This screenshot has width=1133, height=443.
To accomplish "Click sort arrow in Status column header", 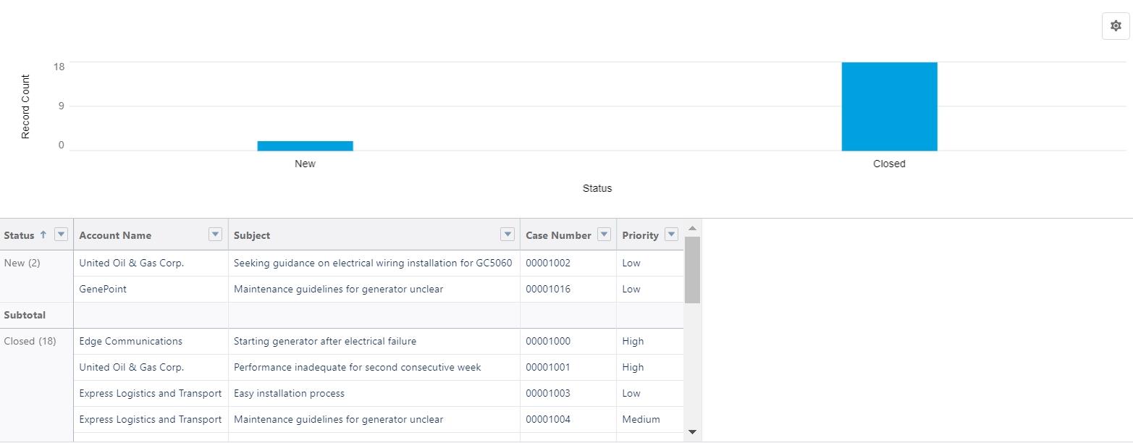I will pos(43,235).
